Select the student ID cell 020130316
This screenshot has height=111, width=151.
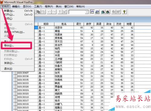tap(27, 104)
